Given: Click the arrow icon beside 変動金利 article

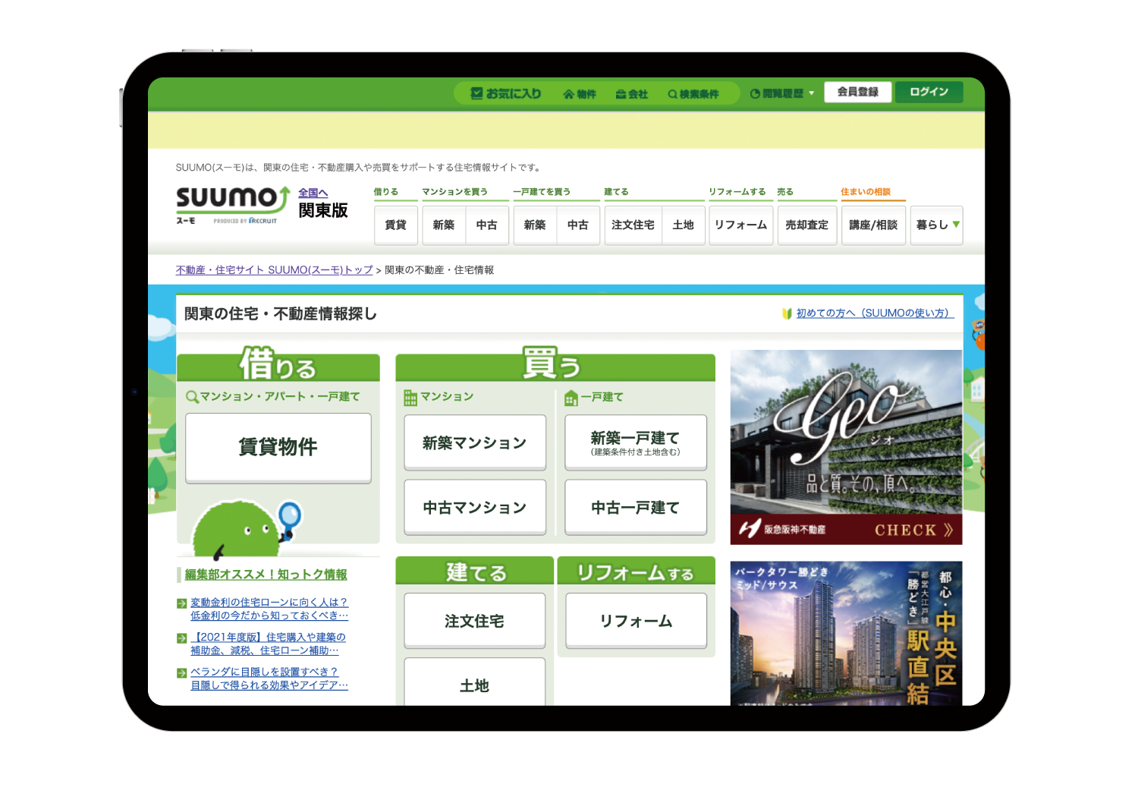Looking at the screenshot, I should click(182, 603).
